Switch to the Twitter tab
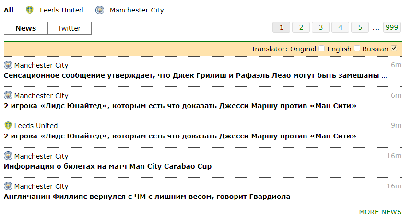 tap(70, 28)
